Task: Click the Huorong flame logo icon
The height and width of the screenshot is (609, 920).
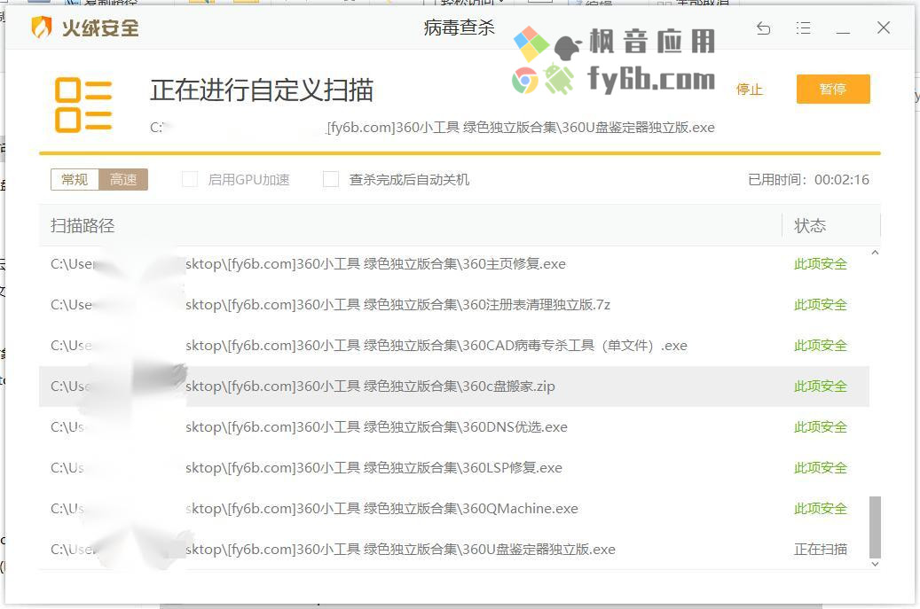Action: (x=42, y=27)
